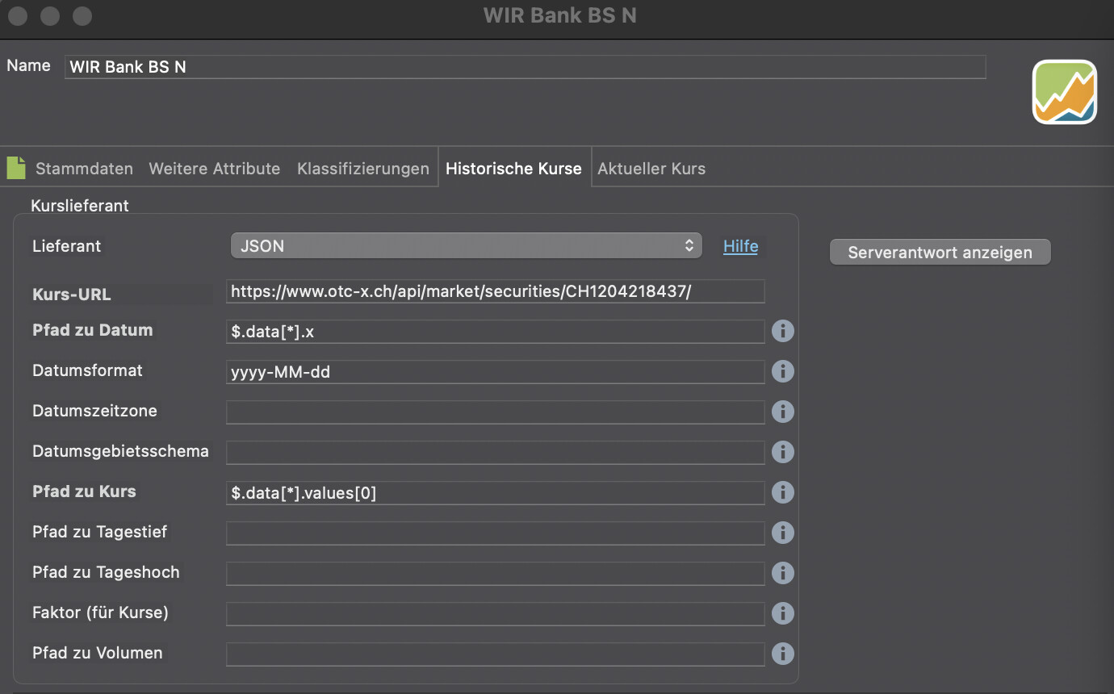Click the empty Pfad zu Volumen field
The height and width of the screenshot is (694, 1114).
point(495,654)
